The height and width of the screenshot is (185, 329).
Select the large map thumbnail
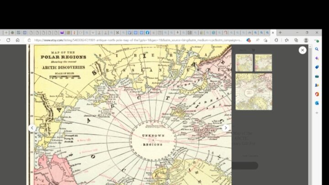pos(254,92)
